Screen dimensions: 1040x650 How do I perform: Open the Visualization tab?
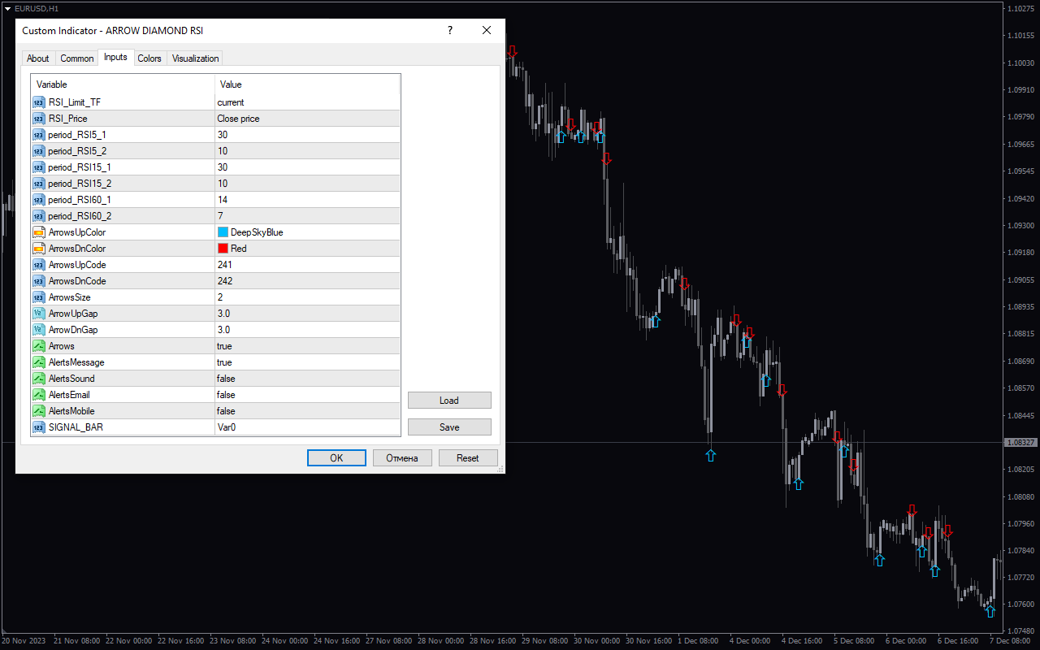pyautogui.click(x=195, y=58)
